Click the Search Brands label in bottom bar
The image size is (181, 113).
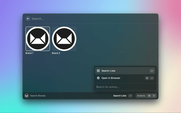38,96
